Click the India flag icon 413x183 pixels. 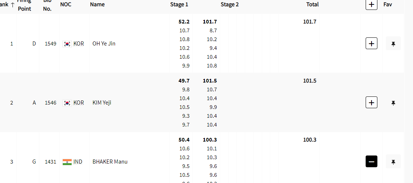tap(67, 162)
